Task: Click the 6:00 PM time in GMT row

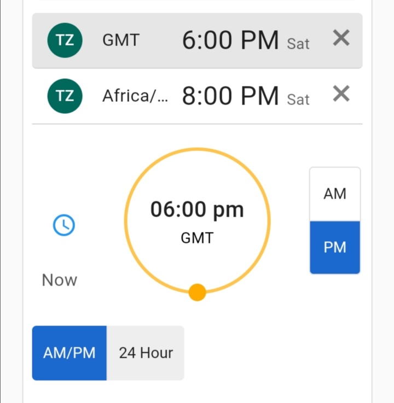Action: (x=230, y=40)
